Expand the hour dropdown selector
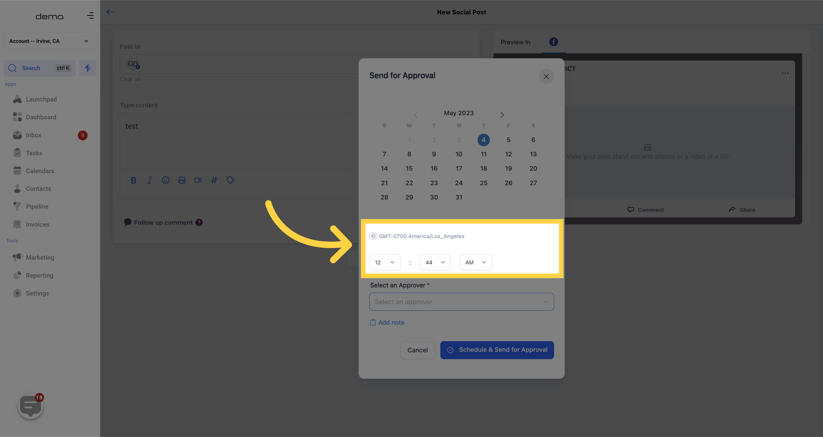Screen dimensions: 823x437 (x=384, y=262)
